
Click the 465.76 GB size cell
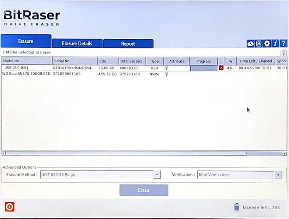pos(108,74)
